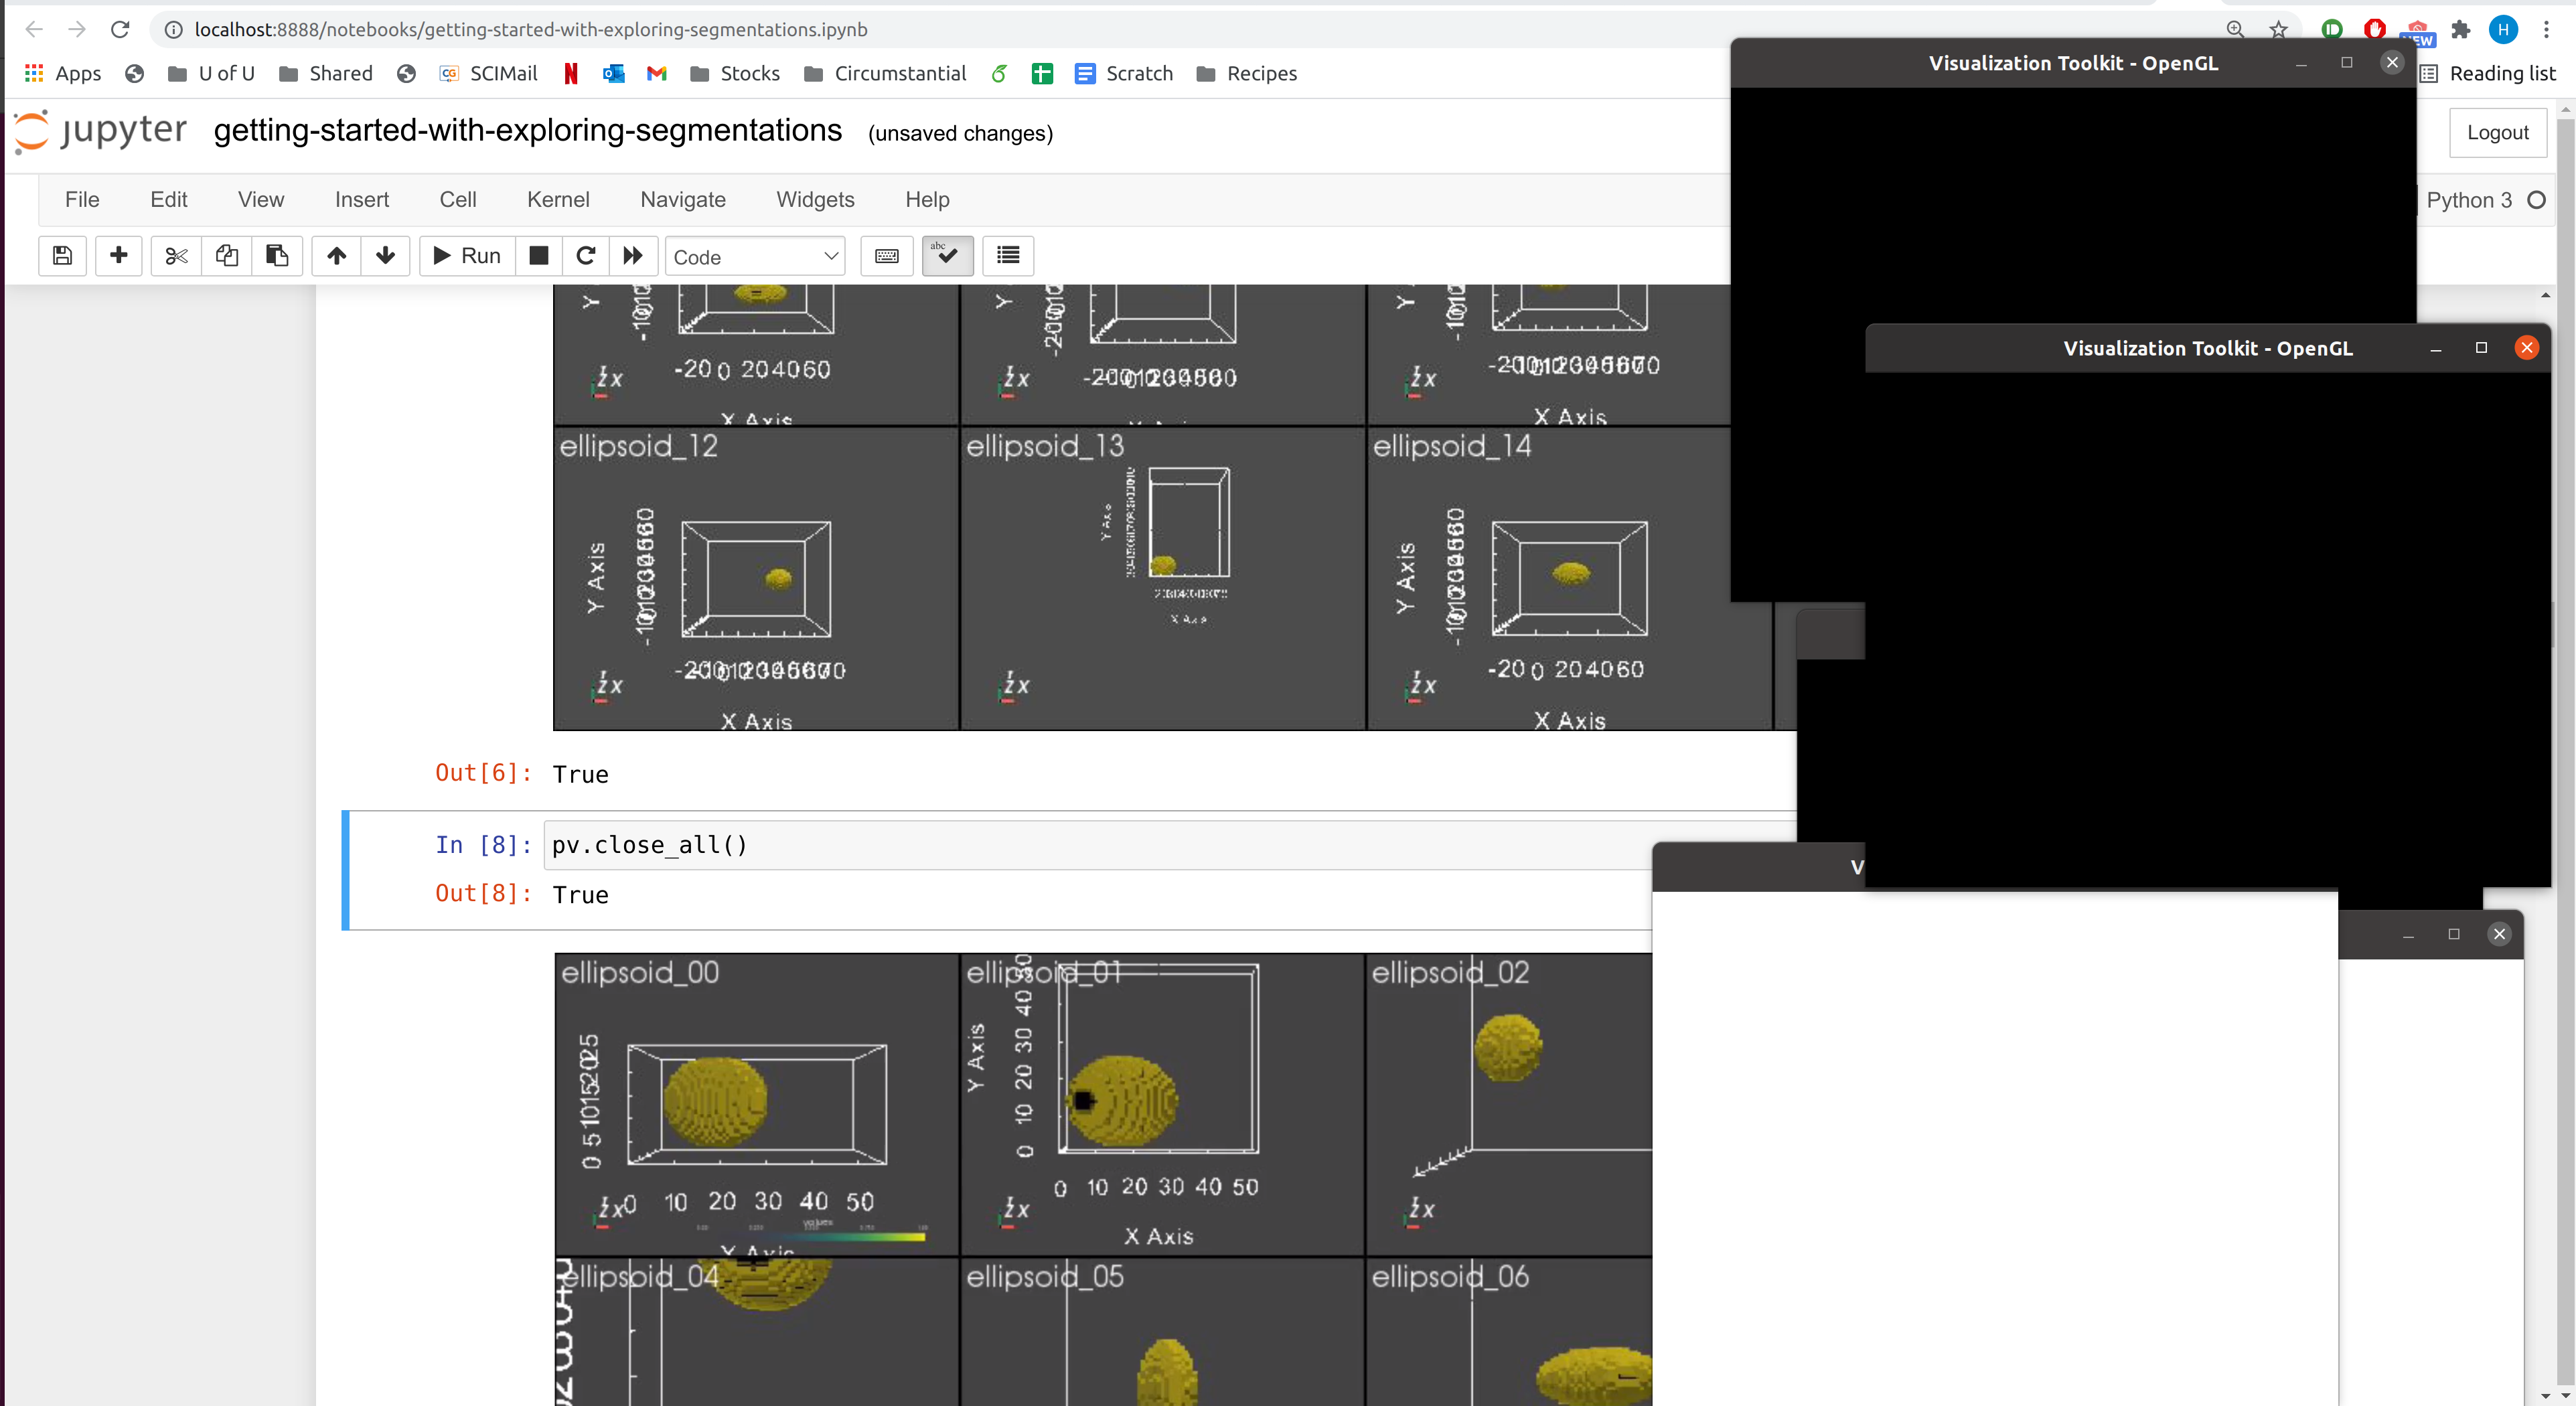
Task: Restart and run all cells via fast-forward icon
Action: pyautogui.click(x=632, y=256)
